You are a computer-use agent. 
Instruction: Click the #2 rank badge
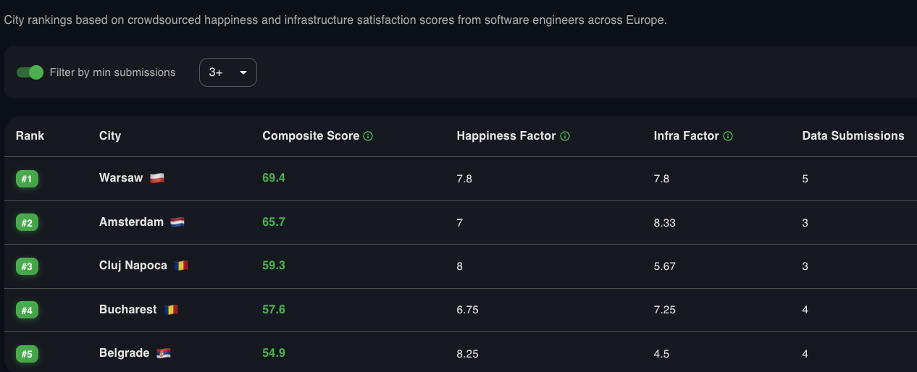[27, 223]
